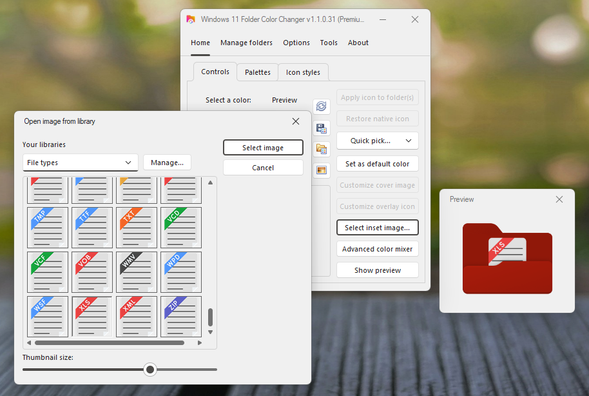Choose the ZIP file type icon
The width and height of the screenshot is (589, 396).
pos(181,317)
